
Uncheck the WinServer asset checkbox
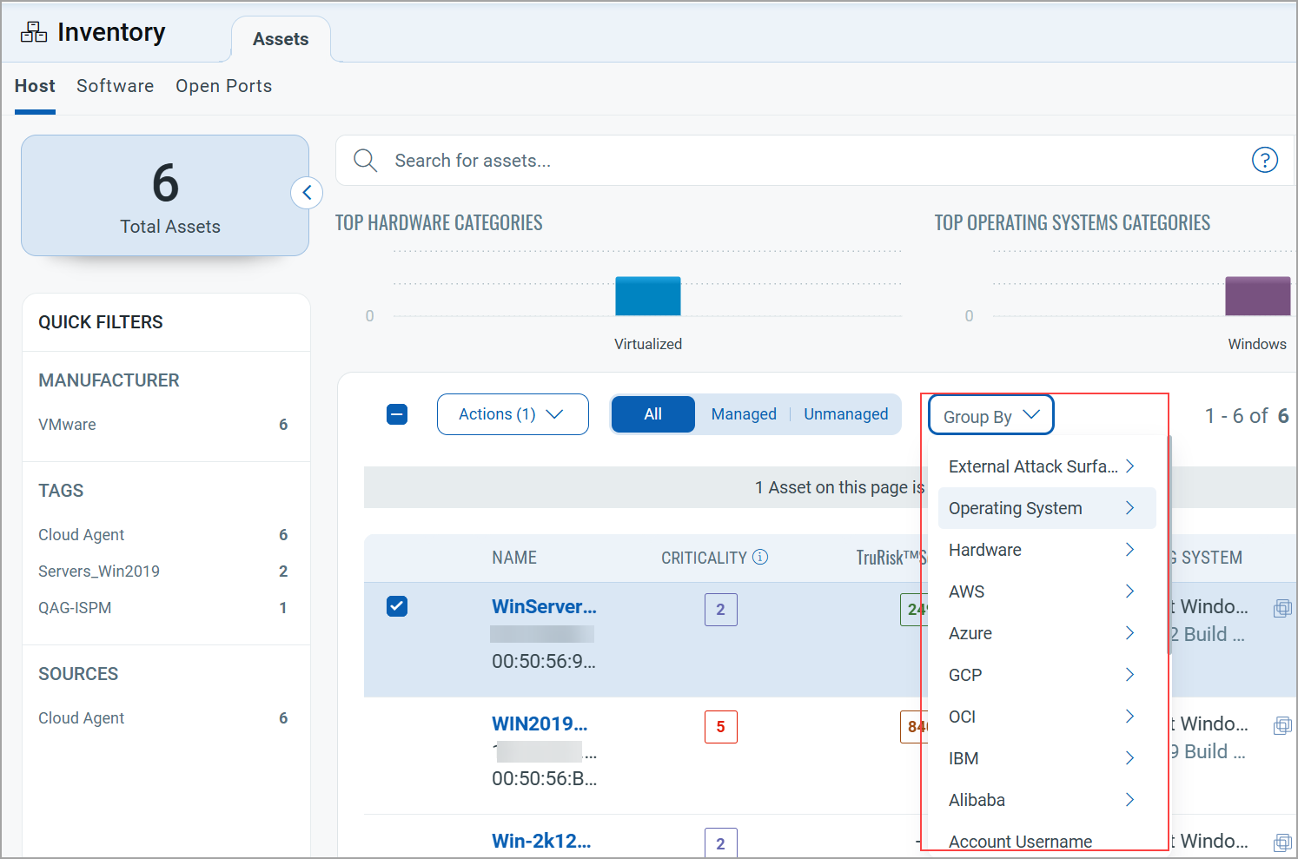click(397, 606)
